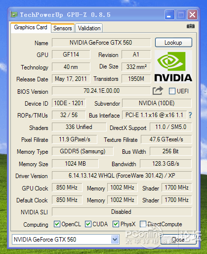Toggle the PhysX checkbox
The width and height of the screenshot is (207, 254).
[x=116, y=224]
